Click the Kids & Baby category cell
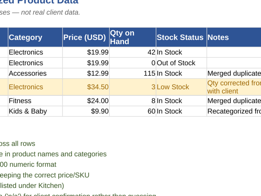261x196 pixels. (x=35, y=111)
